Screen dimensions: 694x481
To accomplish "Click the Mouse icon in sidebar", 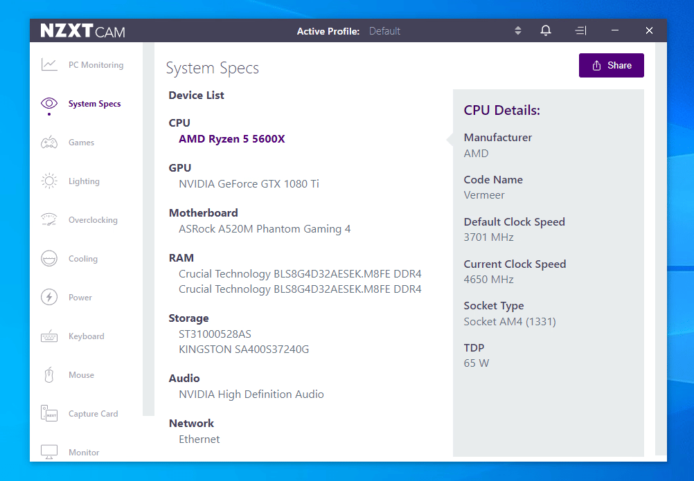I will pos(49,375).
